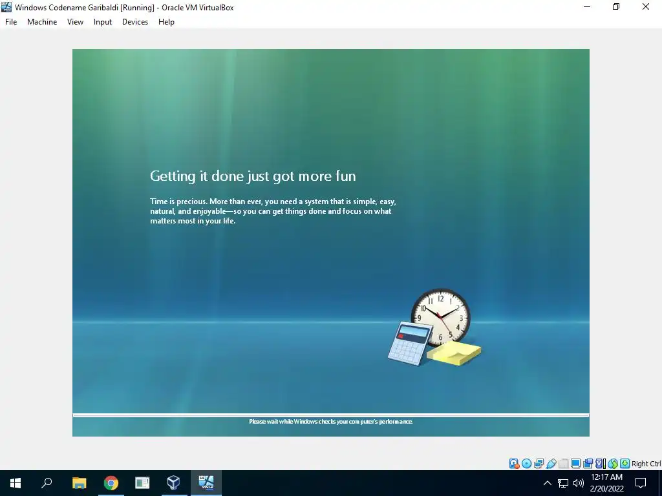662x496 pixels.
Task: Select the running Vista VM taskbar button
Action: click(x=206, y=483)
